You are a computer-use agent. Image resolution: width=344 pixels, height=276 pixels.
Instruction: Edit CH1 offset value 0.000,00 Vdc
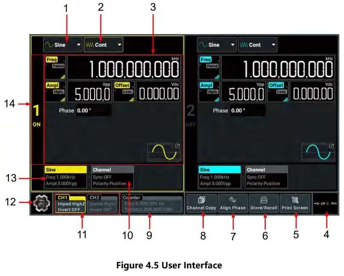coord(158,91)
